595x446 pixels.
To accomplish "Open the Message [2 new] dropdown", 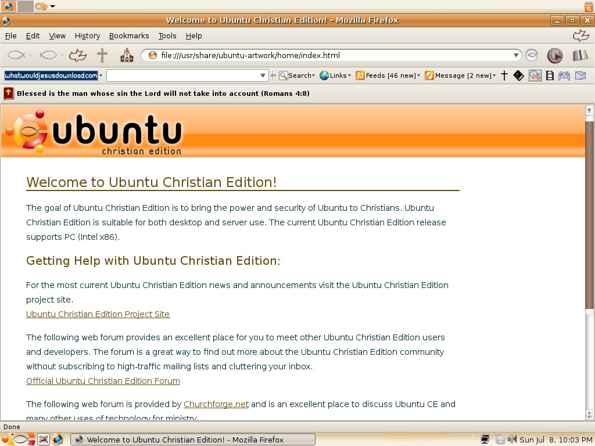I will coord(460,75).
